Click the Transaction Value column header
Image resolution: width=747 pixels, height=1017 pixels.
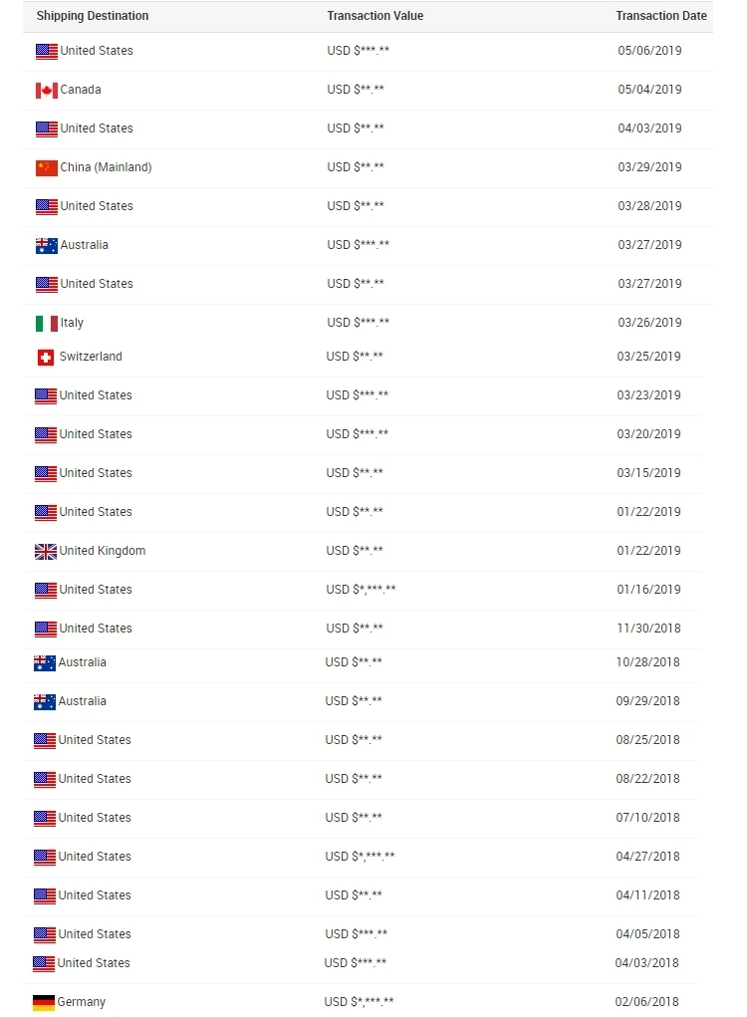tap(374, 16)
